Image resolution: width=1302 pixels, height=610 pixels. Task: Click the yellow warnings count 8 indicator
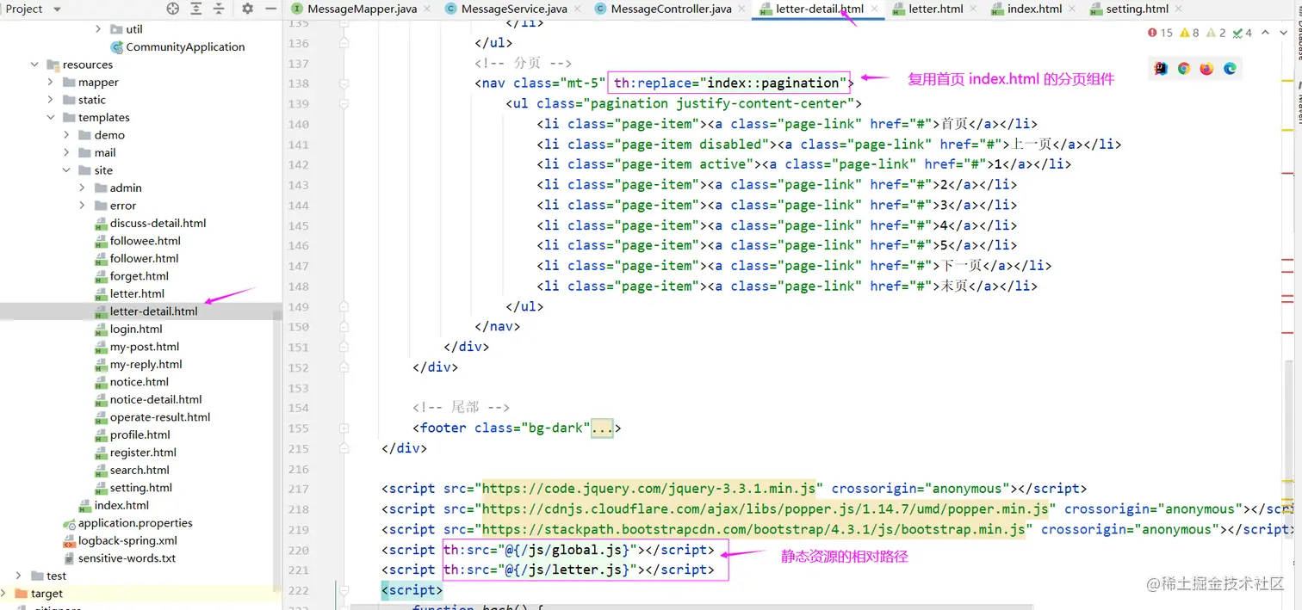coord(1189,33)
